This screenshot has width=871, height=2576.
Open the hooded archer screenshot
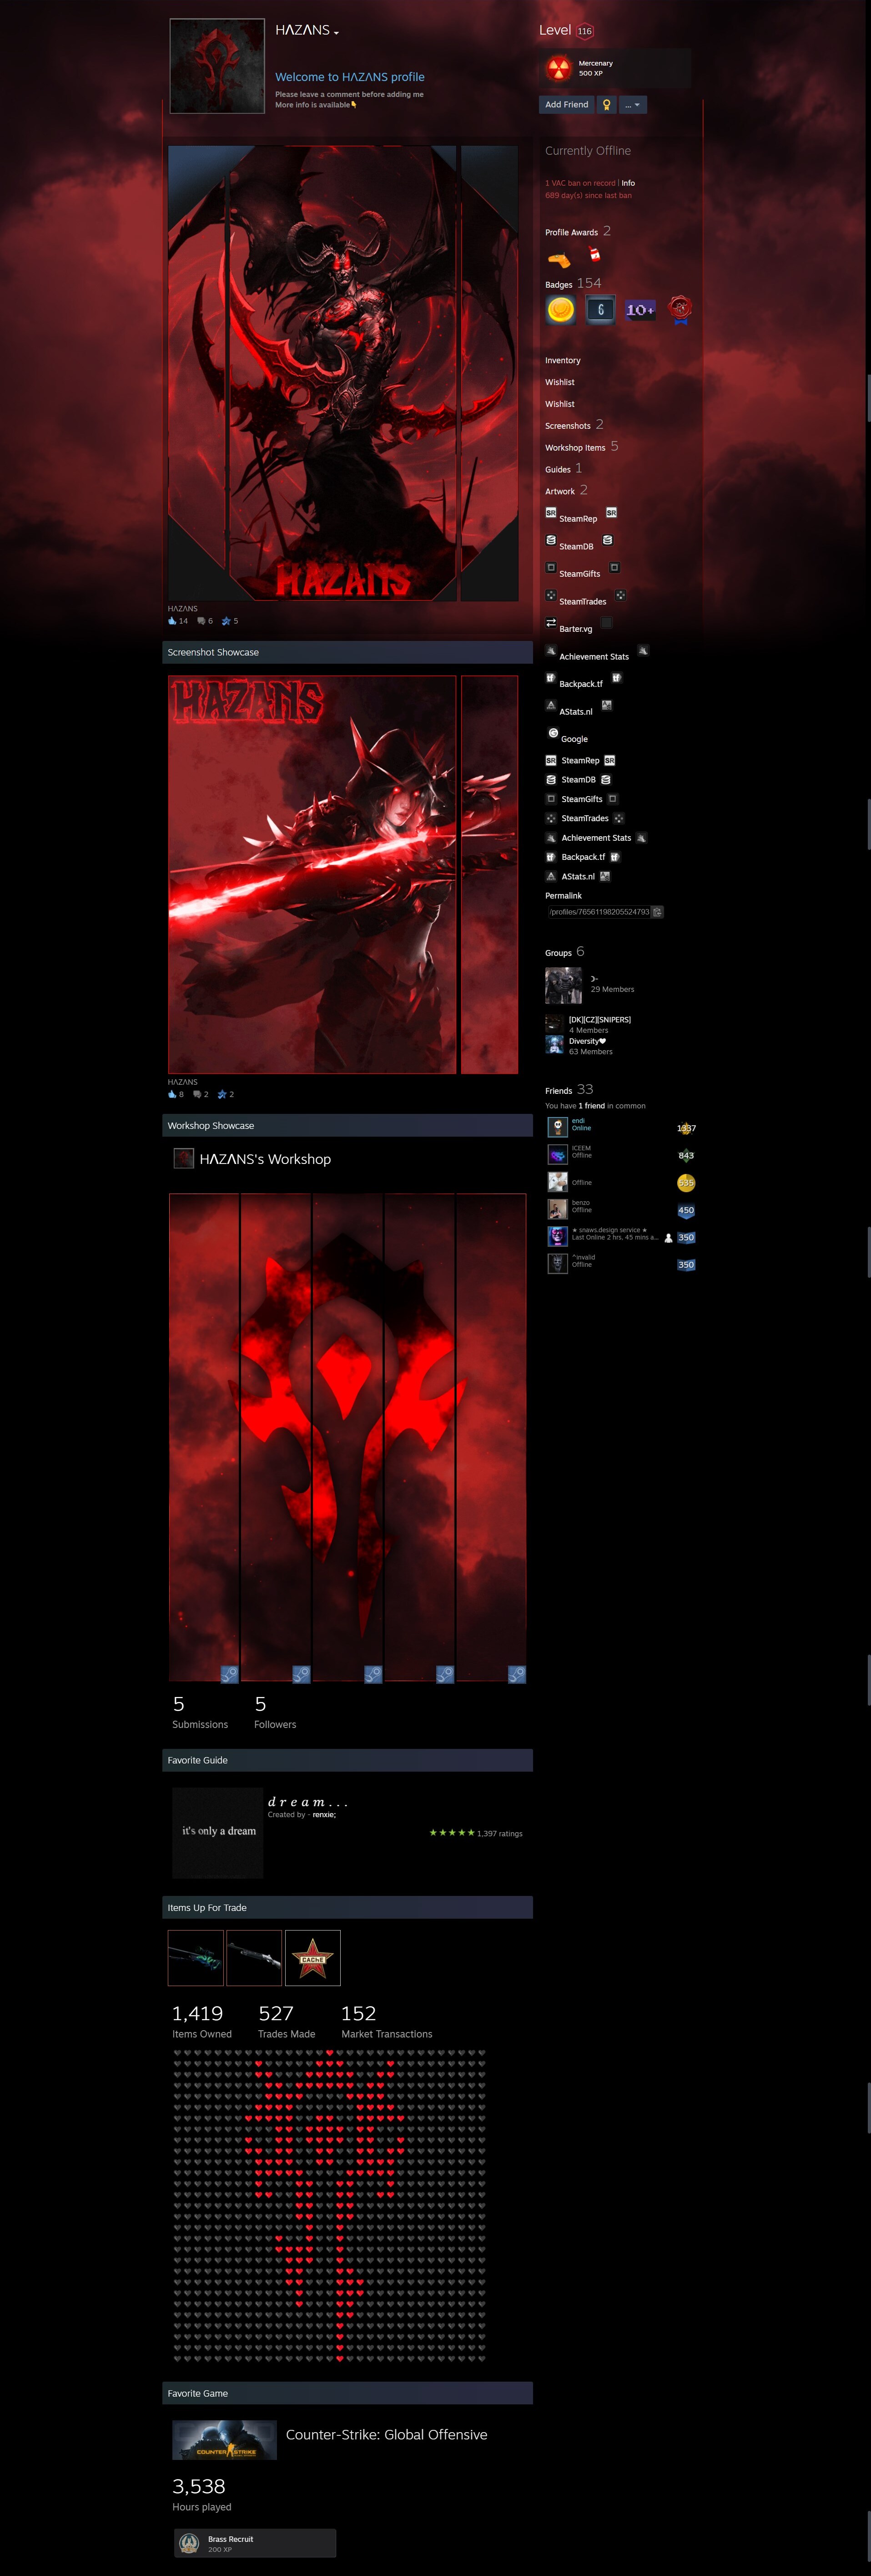pyautogui.click(x=342, y=874)
